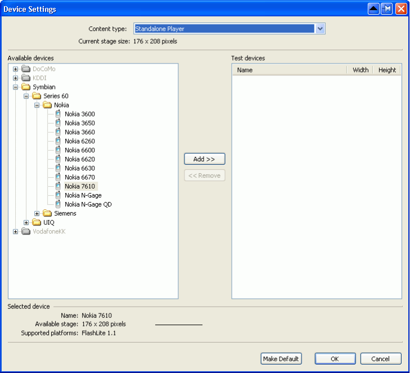Screen dimensions: 410x373
Task: Sort test devices by Name column header
Action: pos(289,70)
